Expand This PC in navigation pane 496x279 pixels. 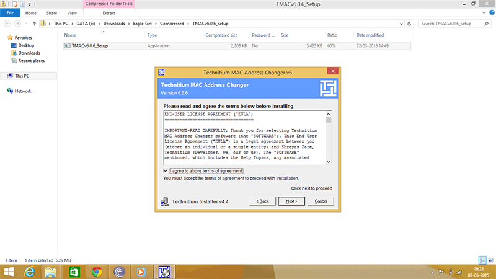(x=3, y=76)
